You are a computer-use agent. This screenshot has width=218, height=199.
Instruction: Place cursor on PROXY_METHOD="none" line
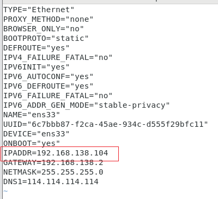[48, 19]
